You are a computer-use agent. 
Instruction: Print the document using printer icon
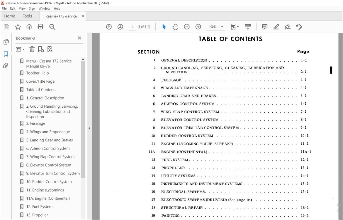[40, 27]
